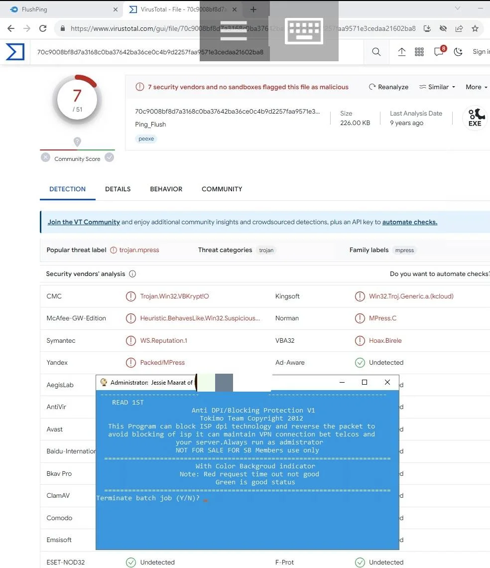Click the mpress family label chip
The height and width of the screenshot is (568, 490).
coord(404,250)
